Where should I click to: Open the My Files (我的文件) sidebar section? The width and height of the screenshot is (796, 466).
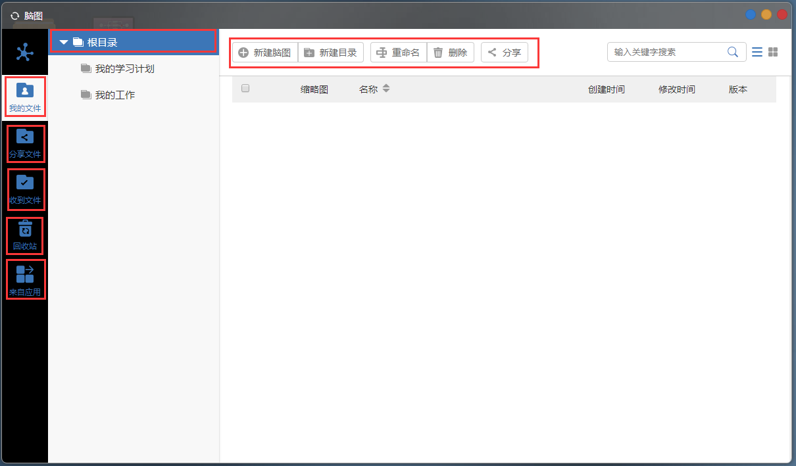pos(25,97)
